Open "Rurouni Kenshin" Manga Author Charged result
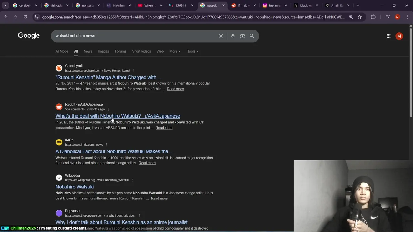This screenshot has width=413, height=232. (108, 77)
